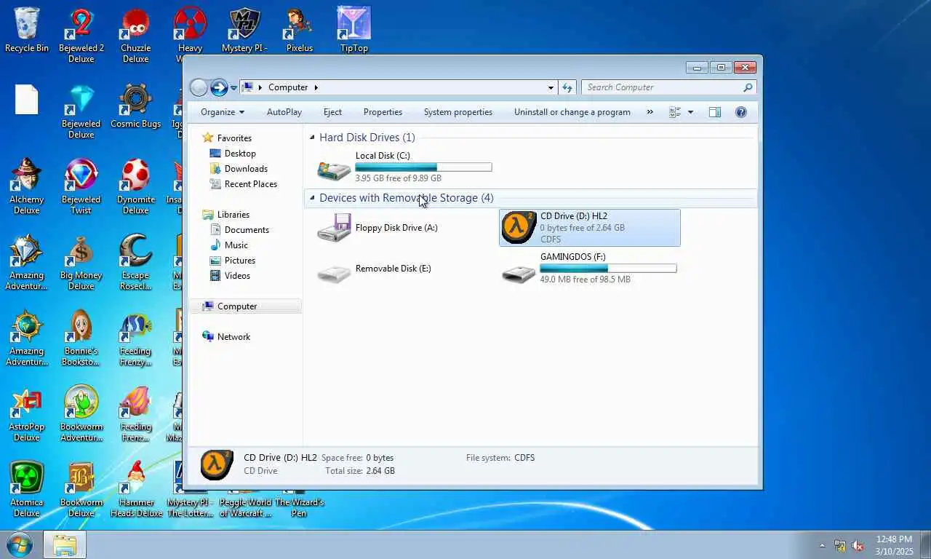The width and height of the screenshot is (931, 559).
Task: Click AutoPlay in the toolbar
Action: 284,112
